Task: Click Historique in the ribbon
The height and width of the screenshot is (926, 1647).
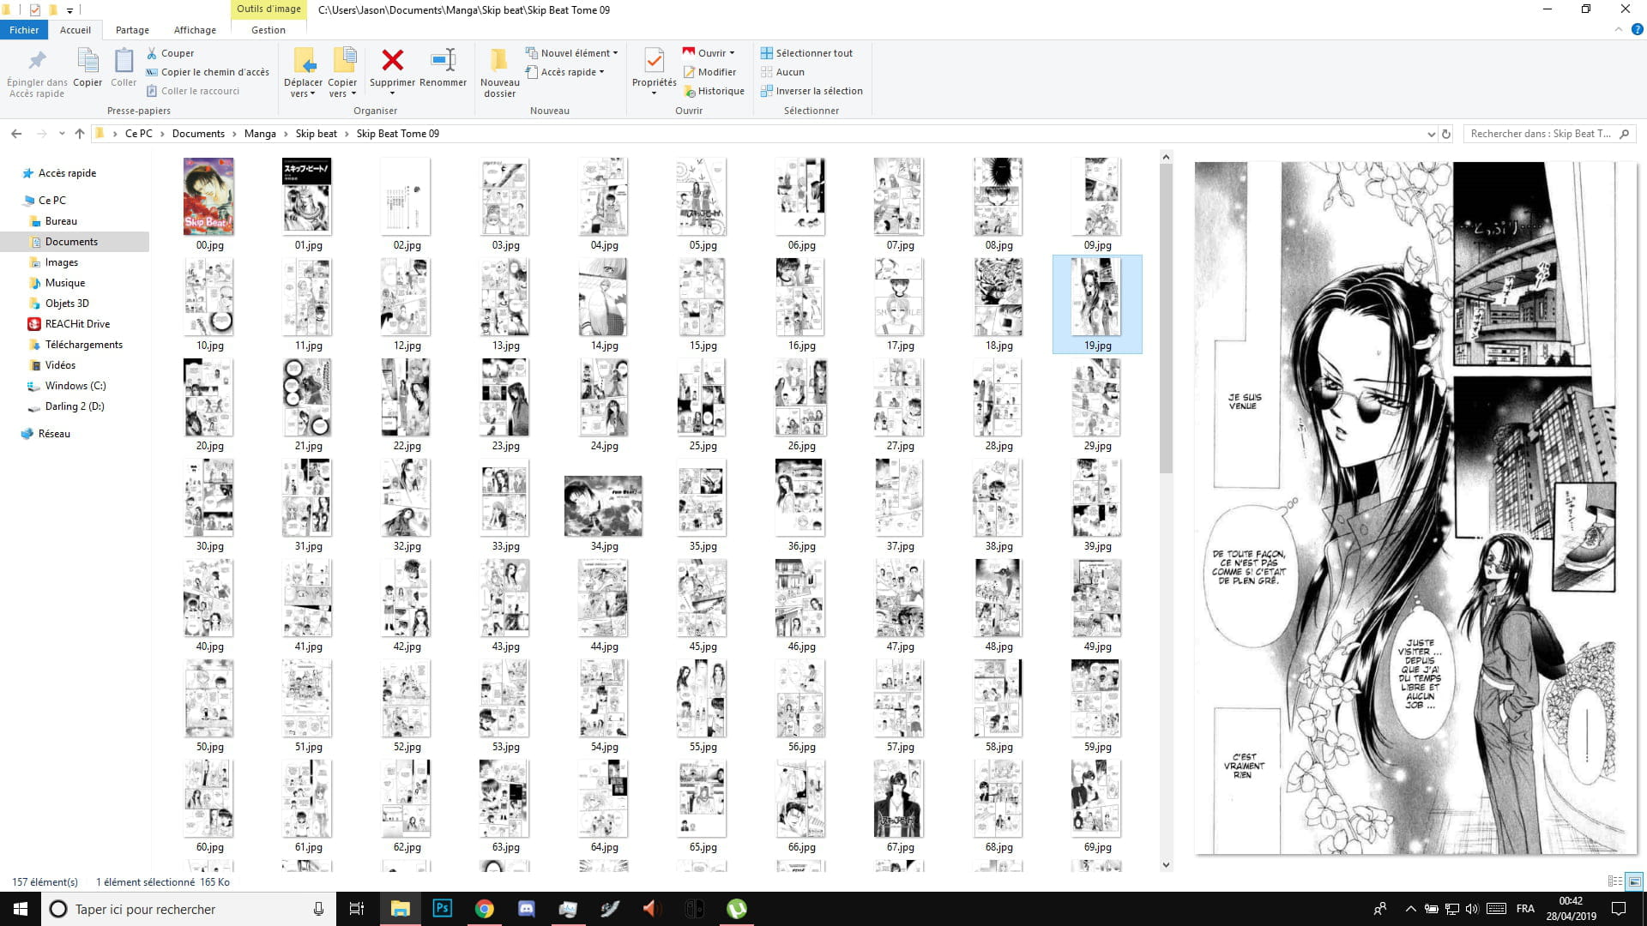Action: (714, 91)
